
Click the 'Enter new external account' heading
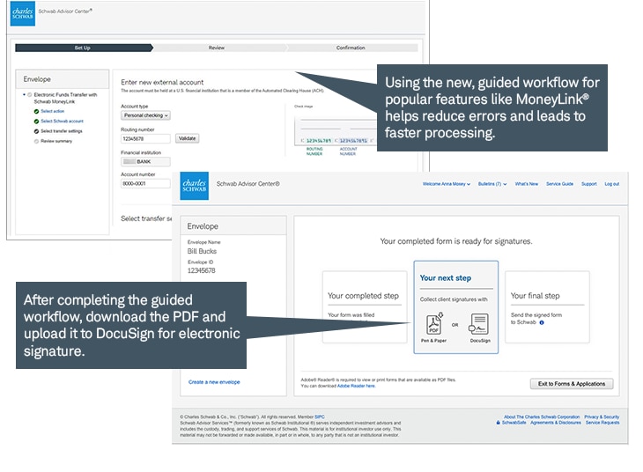point(162,83)
